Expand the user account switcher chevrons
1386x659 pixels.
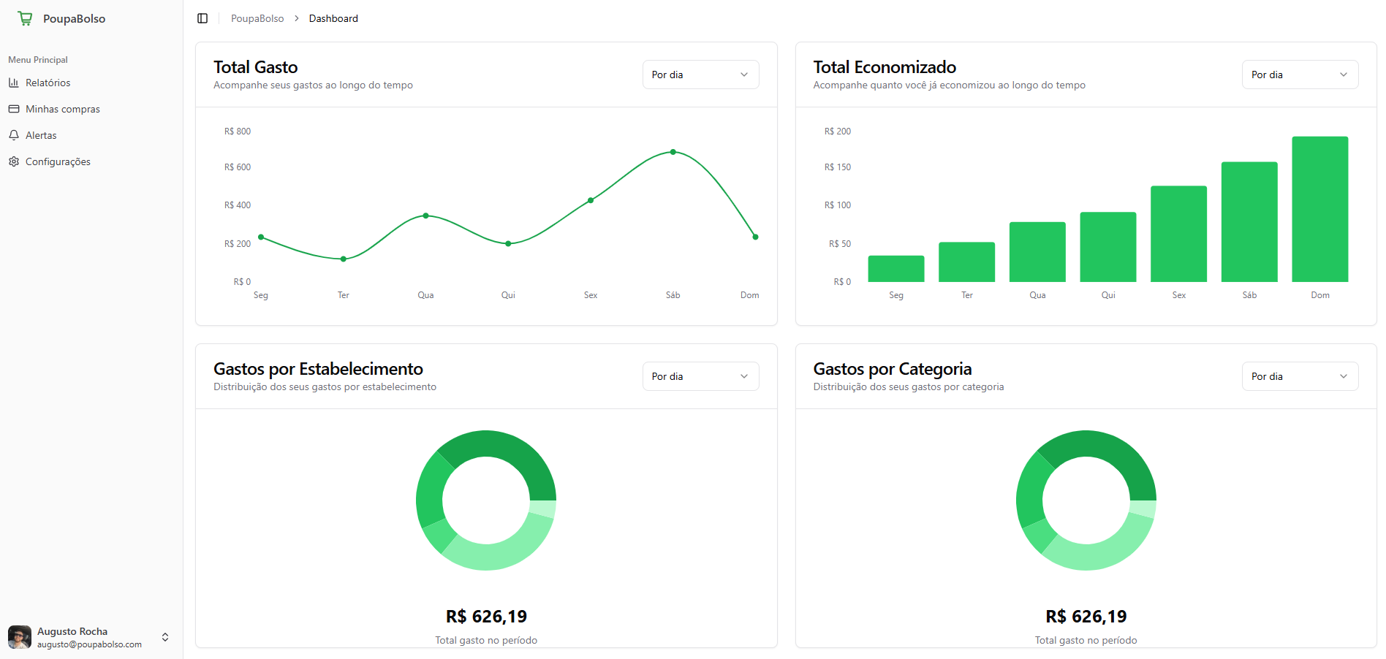(165, 637)
